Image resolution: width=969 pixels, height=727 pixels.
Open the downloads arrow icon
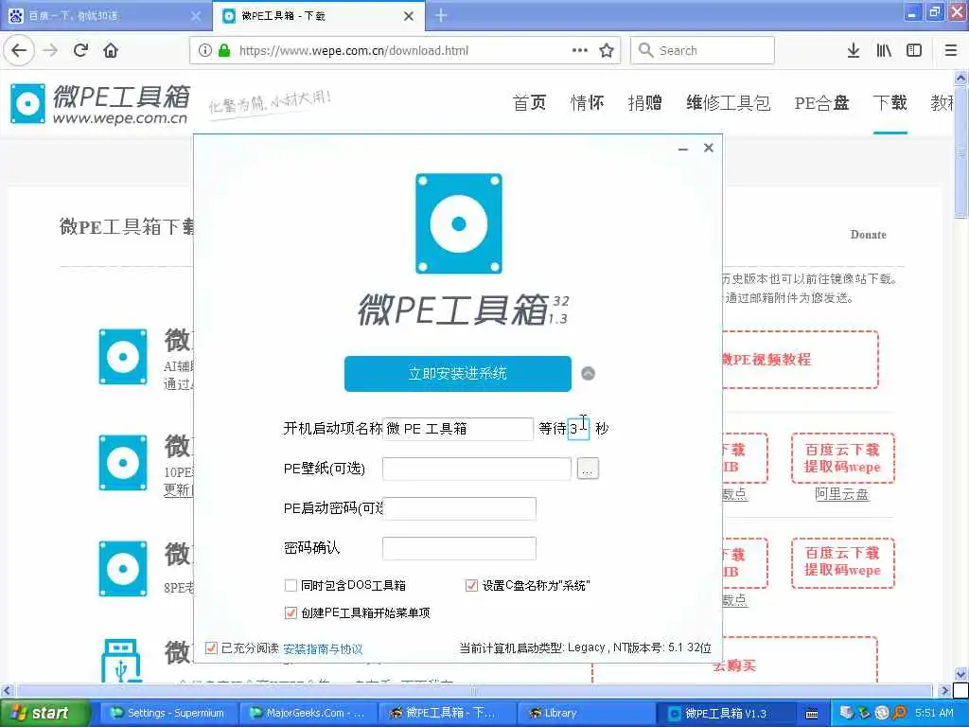853,50
